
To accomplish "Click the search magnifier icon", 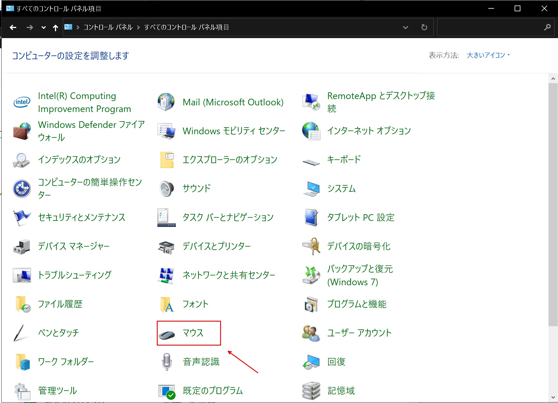I will pyautogui.click(x=547, y=27).
